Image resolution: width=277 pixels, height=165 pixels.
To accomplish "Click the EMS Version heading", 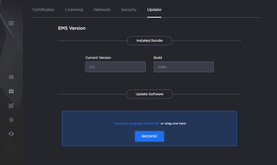I will click(x=72, y=28).
